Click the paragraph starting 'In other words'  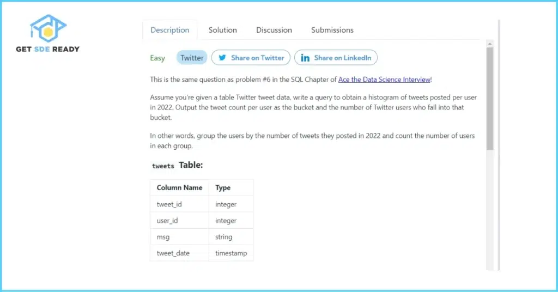[312, 141]
